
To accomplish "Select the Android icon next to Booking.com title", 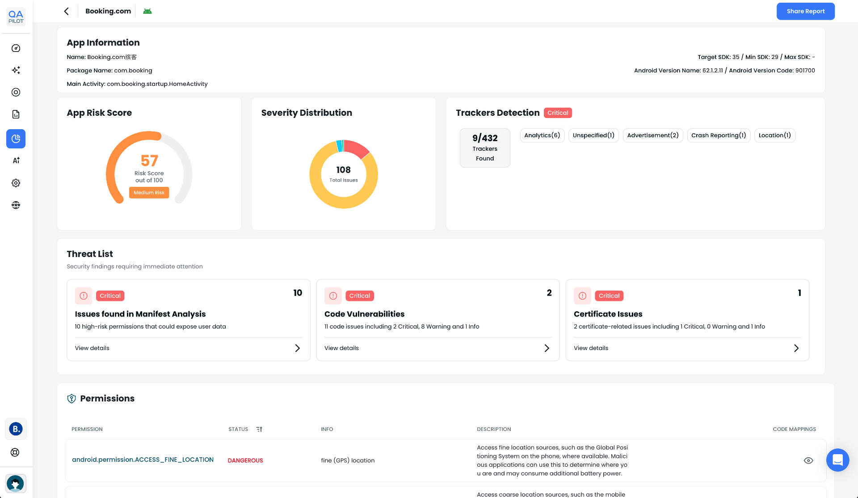I will pyautogui.click(x=147, y=11).
